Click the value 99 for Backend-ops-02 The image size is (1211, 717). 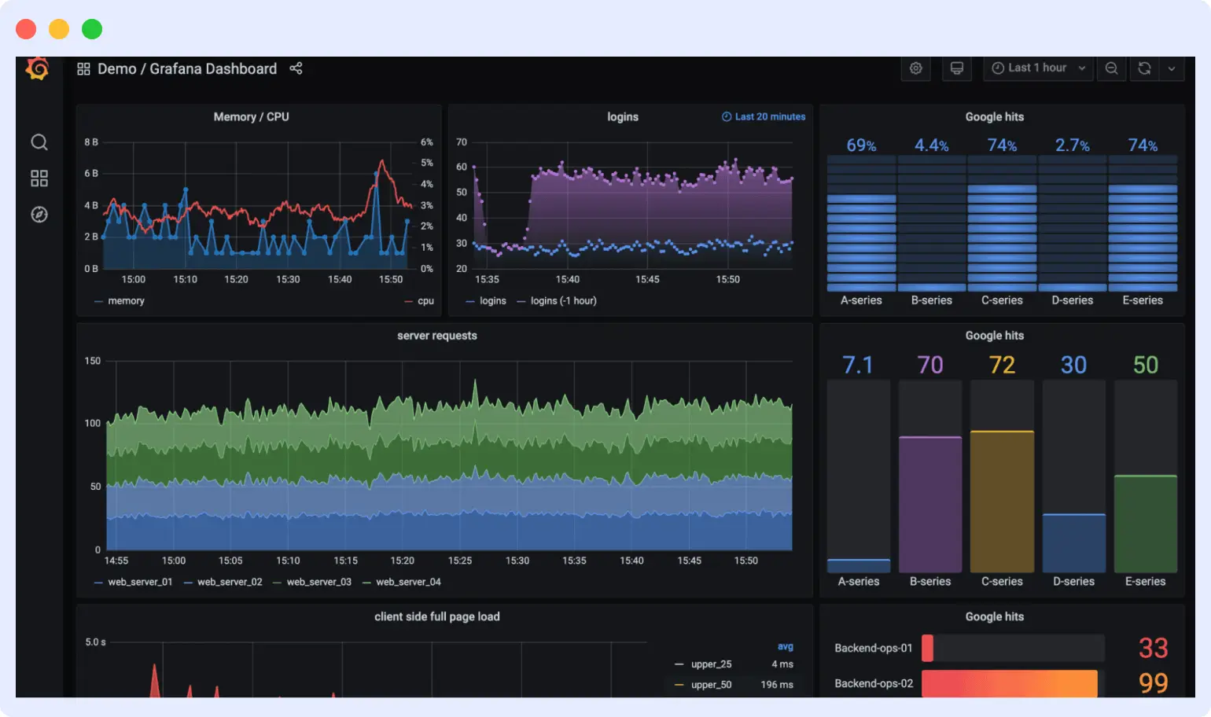(1154, 683)
